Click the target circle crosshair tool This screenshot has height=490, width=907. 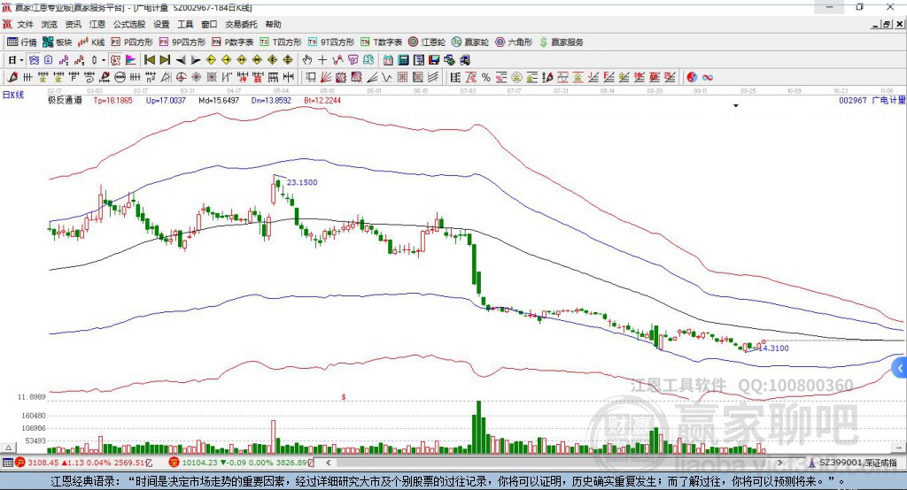(181, 78)
